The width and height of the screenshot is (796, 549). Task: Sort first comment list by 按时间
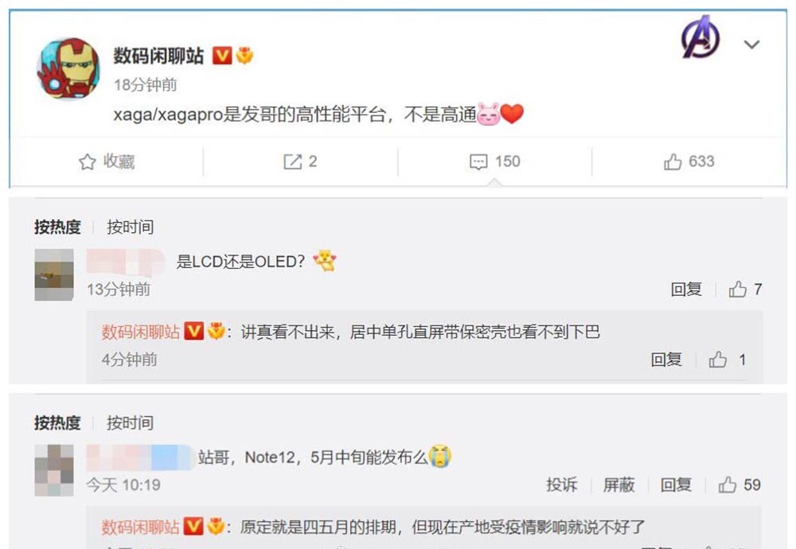[x=130, y=227]
